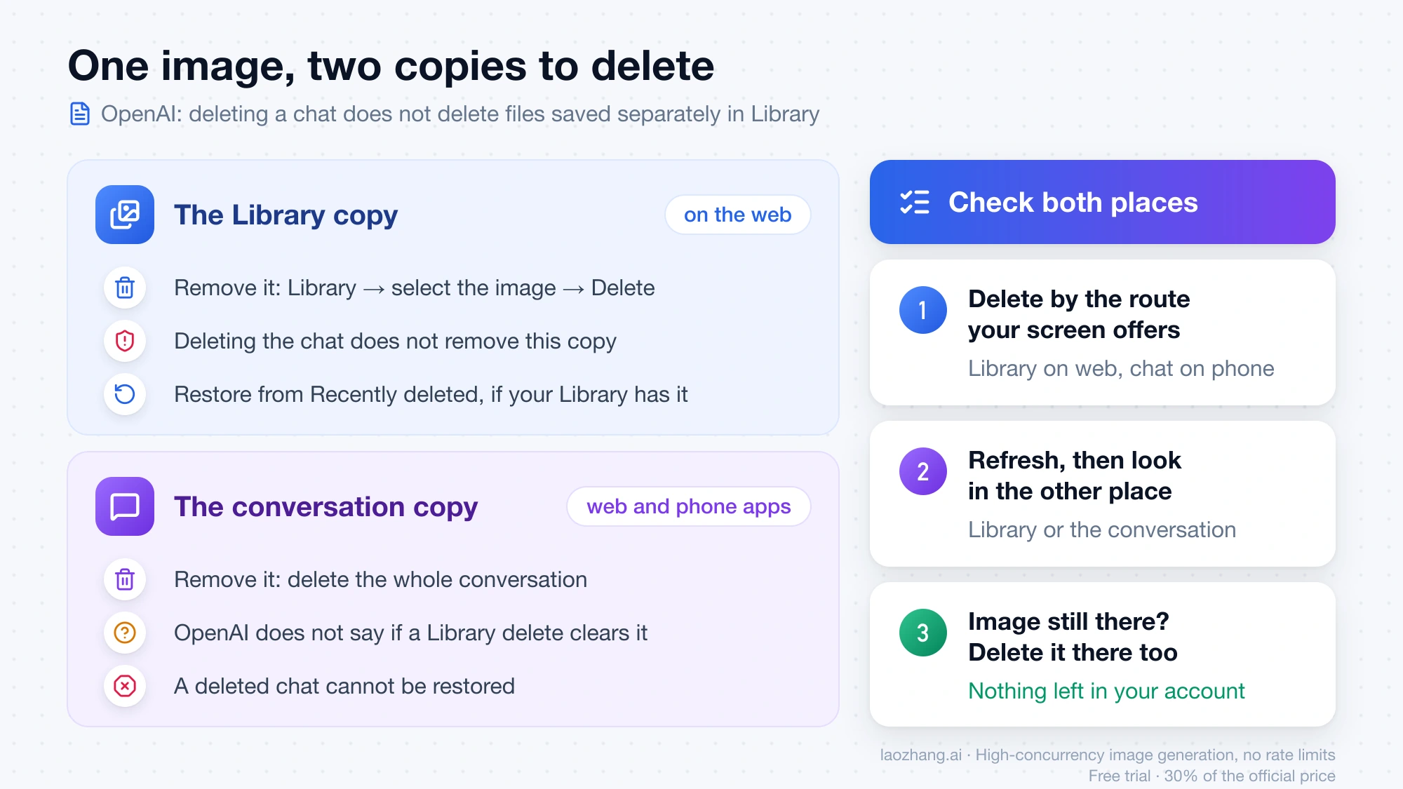Click 'OpenAI does not say if a Library delete clears it'
This screenshot has height=789, width=1403.
click(x=410, y=633)
